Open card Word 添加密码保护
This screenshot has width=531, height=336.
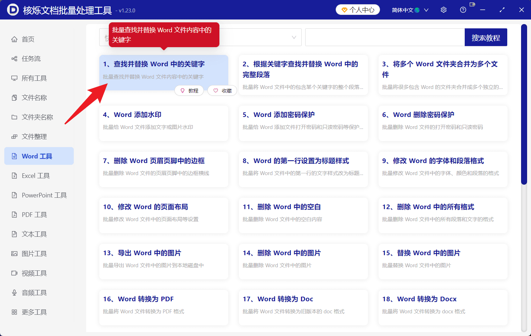(303, 123)
